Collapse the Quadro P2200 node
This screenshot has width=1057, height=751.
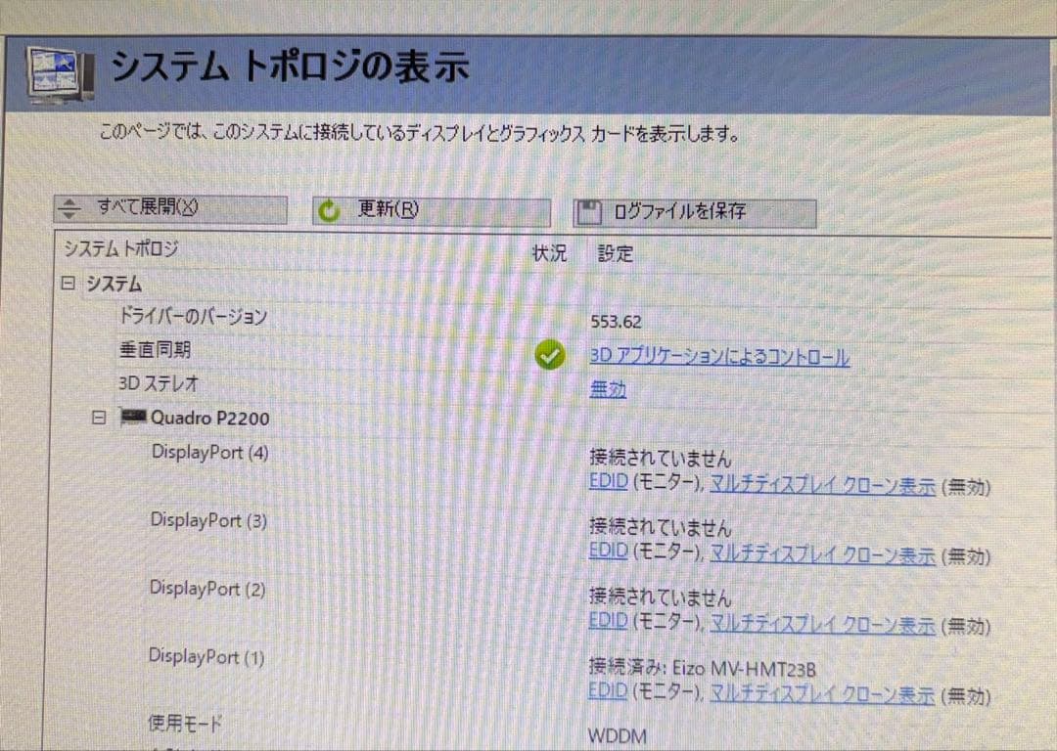(98, 418)
